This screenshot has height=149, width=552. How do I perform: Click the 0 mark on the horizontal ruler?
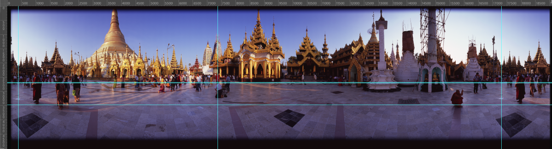coord(9,3)
